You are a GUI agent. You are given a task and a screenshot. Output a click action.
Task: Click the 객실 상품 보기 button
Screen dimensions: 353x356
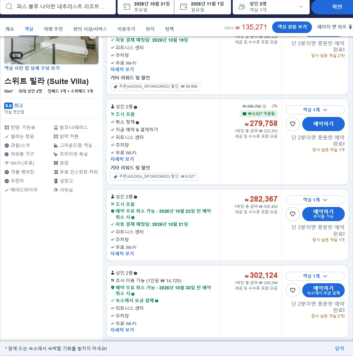click(292, 27)
